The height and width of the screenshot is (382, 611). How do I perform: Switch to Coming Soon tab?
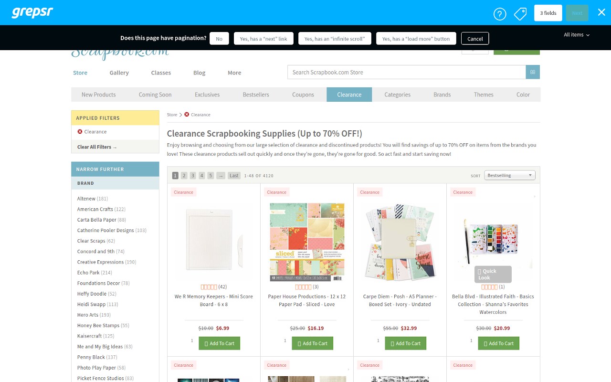pos(155,95)
